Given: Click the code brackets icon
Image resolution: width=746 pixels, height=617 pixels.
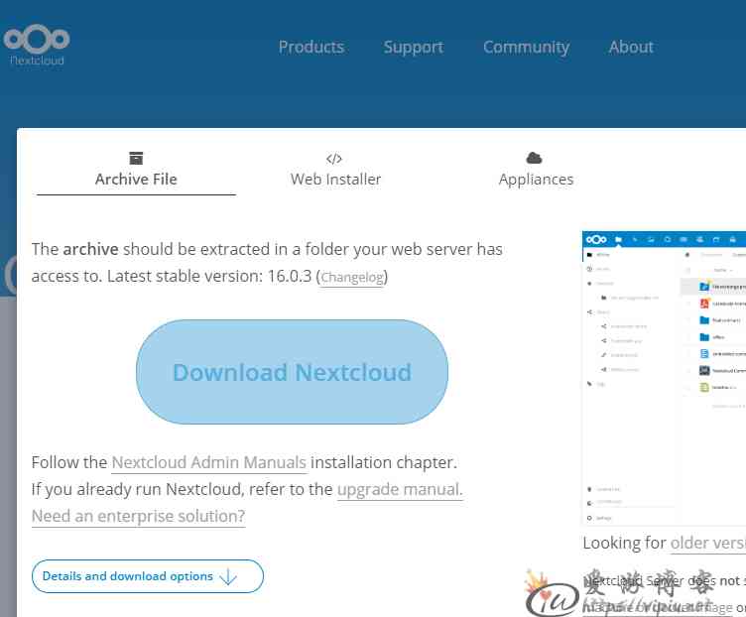Looking at the screenshot, I should tap(334, 159).
